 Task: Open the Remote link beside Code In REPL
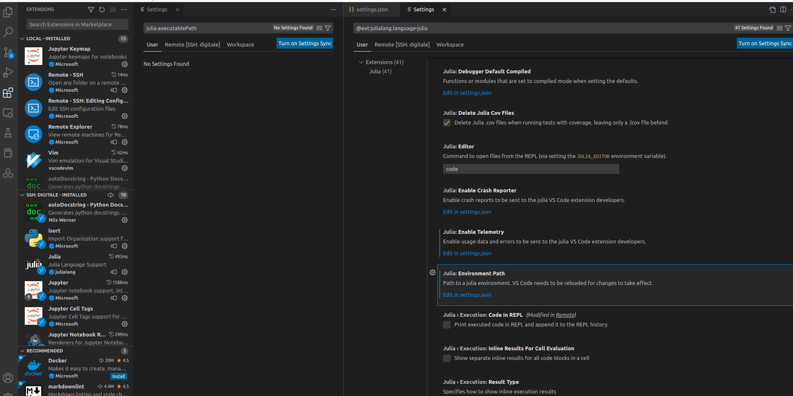pos(565,315)
